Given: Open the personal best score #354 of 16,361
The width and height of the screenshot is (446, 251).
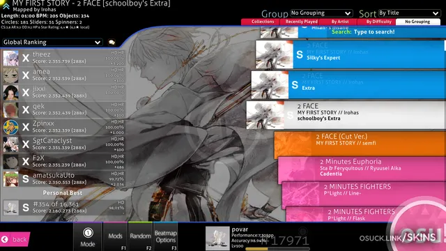Looking at the screenshot, I should point(63,208).
